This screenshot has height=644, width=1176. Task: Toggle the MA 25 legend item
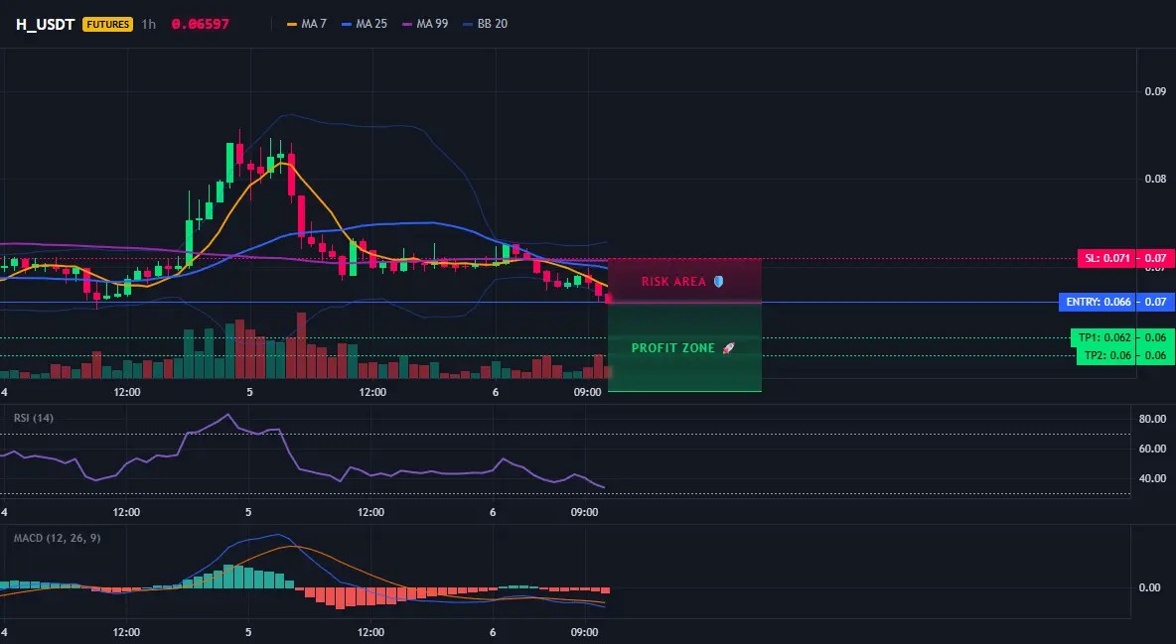365,24
